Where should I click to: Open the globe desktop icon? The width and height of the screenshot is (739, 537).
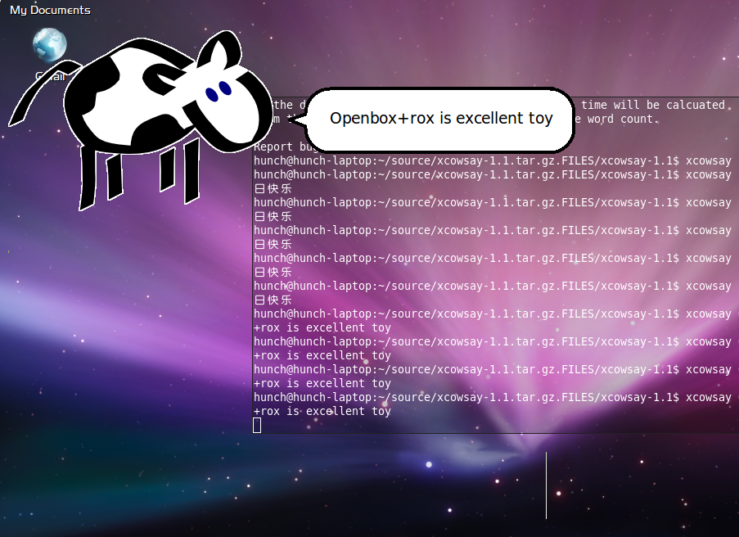coord(49,45)
